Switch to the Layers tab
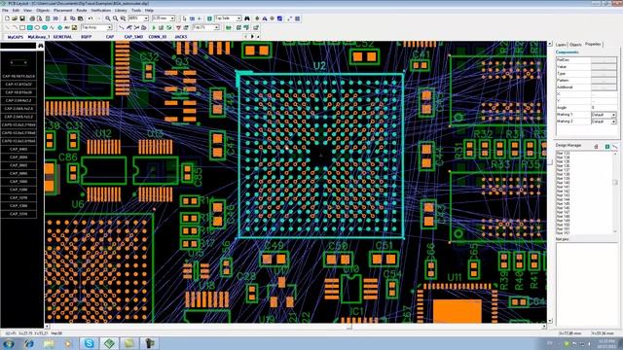This screenshot has height=350, width=623. [561, 45]
